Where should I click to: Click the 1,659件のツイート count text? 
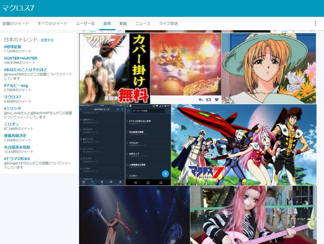coord(18,140)
